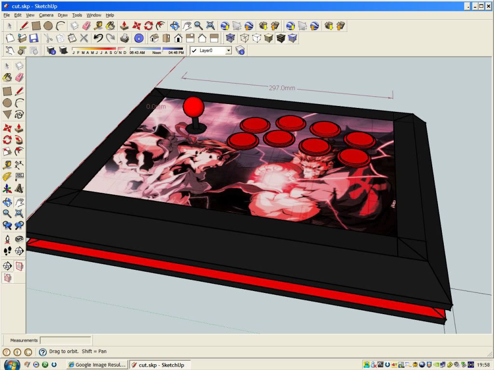Image resolution: width=494 pixels, height=370 pixels.
Task: Click the cut.skp - SketchUp taskbar button
Action: pyautogui.click(x=160, y=365)
